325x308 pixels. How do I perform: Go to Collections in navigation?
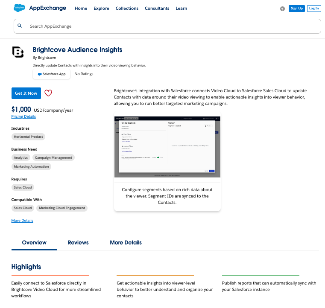(127, 9)
